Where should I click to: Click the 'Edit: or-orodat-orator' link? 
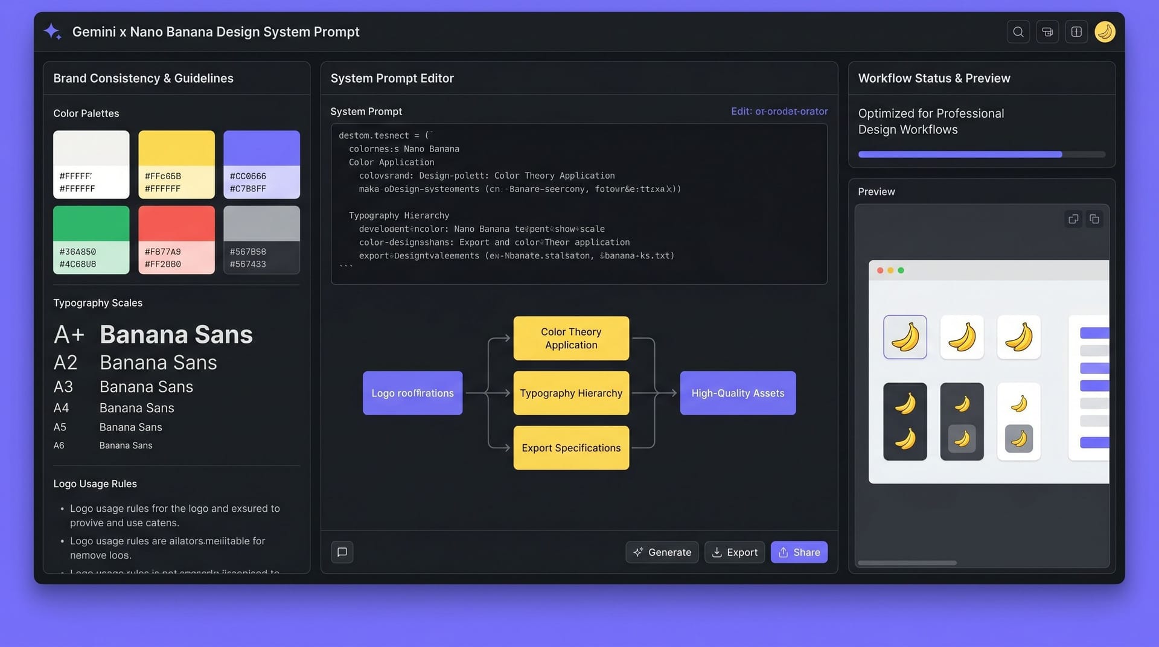click(779, 112)
